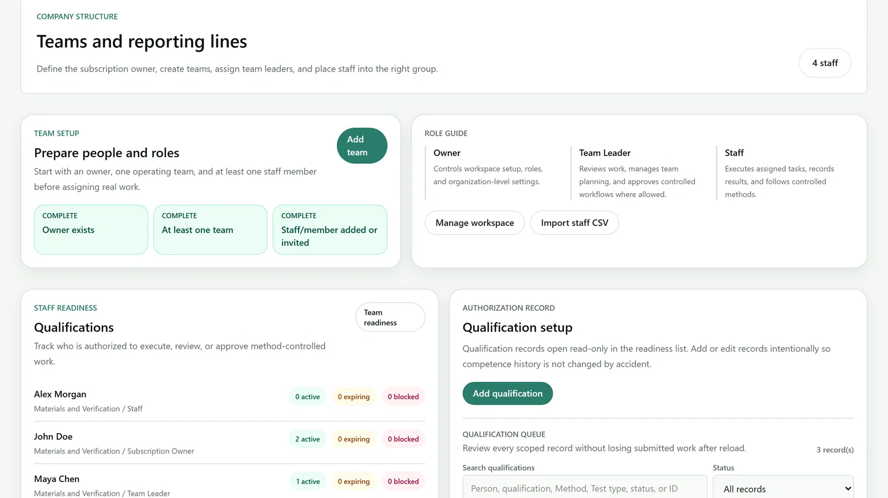Click Alex Morgan's 0 expiring badge
This screenshot has width=888, height=498.
pos(354,397)
